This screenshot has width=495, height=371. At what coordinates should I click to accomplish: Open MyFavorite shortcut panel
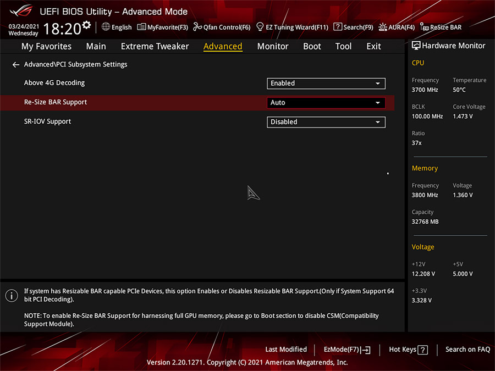(x=162, y=27)
